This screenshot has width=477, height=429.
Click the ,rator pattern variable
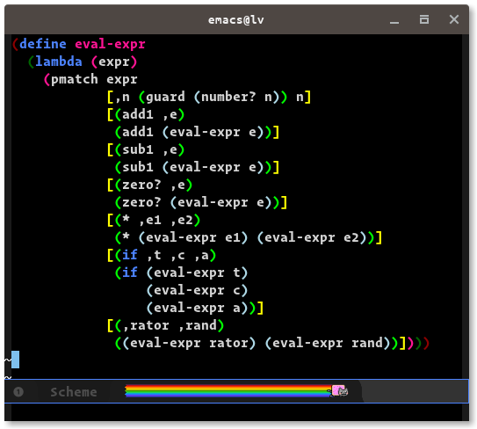pyautogui.click(x=146, y=326)
